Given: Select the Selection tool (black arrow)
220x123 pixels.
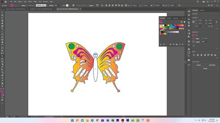Looking at the screenshot, I should (2, 13).
